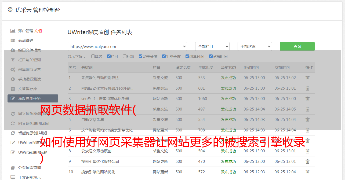Delete row 1 with trash icon

point(307,78)
